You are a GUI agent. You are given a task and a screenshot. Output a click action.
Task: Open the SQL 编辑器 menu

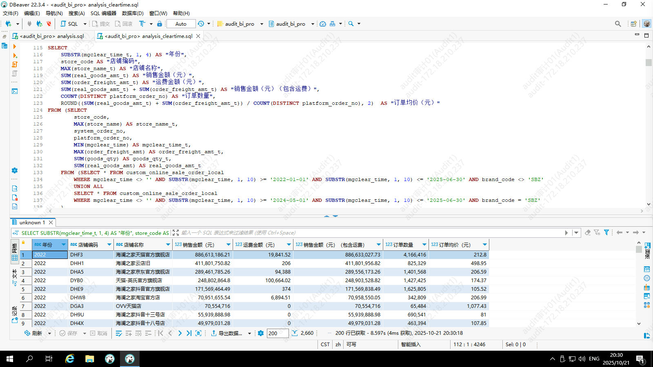pos(103,13)
